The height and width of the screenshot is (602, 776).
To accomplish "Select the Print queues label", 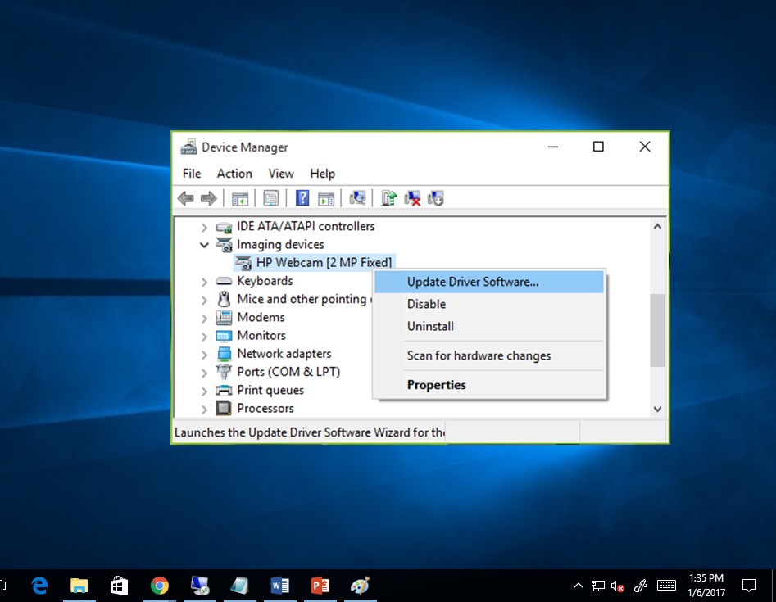I will (270, 391).
